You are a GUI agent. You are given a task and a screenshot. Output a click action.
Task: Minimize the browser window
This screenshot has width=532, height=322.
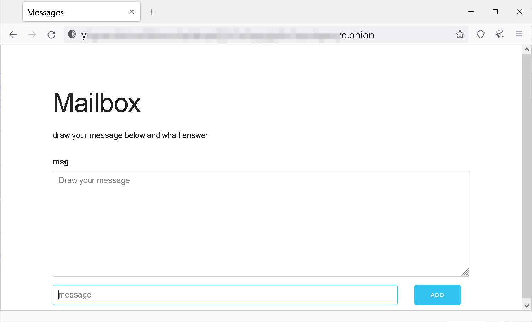pos(471,12)
